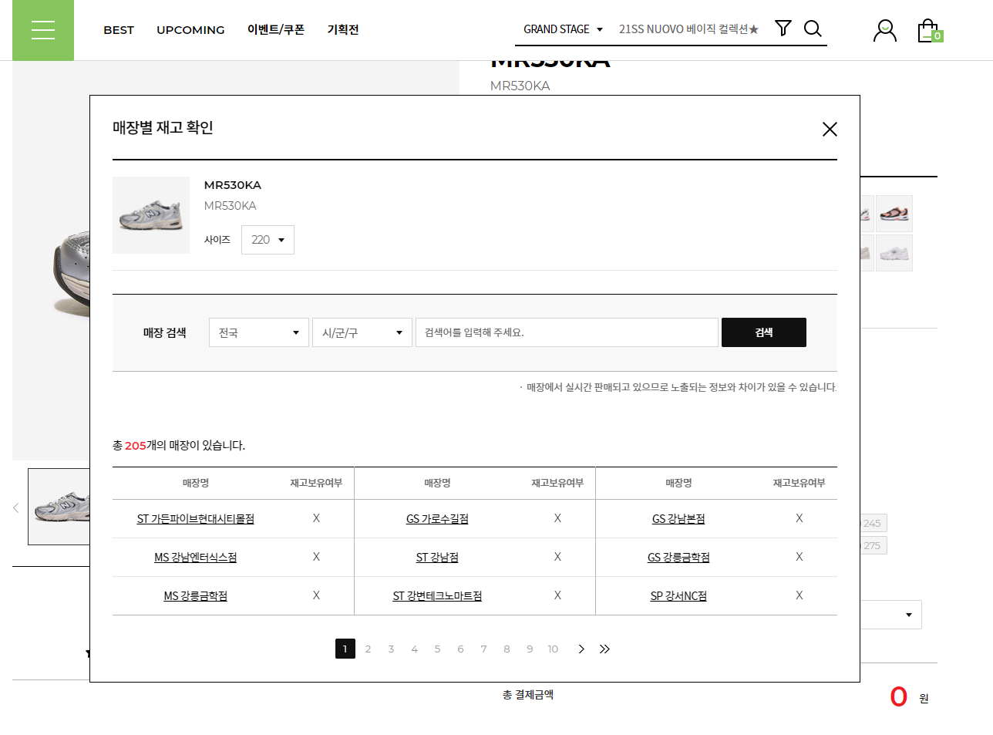This screenshot has height=735, width=993.
Task: Open the shopping bag cart icon
Action: coord(929,31)
